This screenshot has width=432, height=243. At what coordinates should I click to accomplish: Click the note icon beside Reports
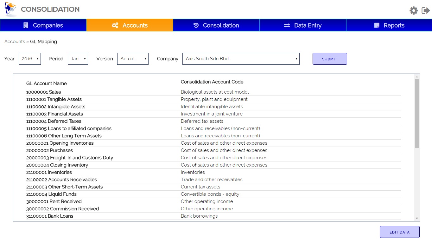click(377, 25)
